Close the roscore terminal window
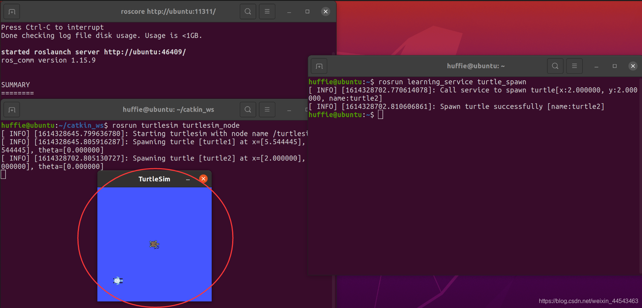Image resolution: width=642 pixels, height=308 pixels. [325, 12]
